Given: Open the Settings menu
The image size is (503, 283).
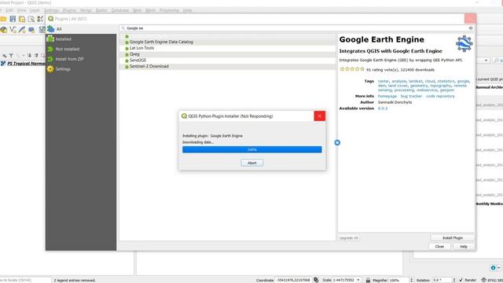Looking at the screenshot, I should click(x=51, y=10).
